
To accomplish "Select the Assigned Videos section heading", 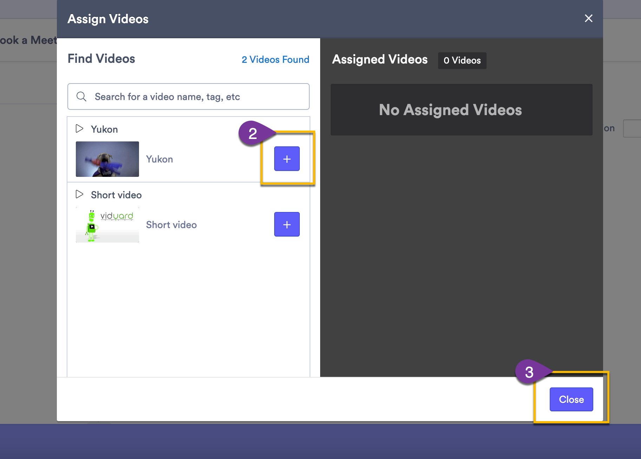I will click(379, 59).
